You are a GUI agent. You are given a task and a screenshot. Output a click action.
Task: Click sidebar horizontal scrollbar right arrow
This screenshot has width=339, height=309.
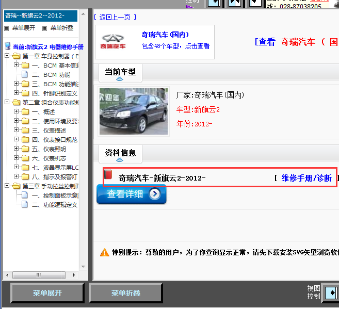click(x=74, y=275)
